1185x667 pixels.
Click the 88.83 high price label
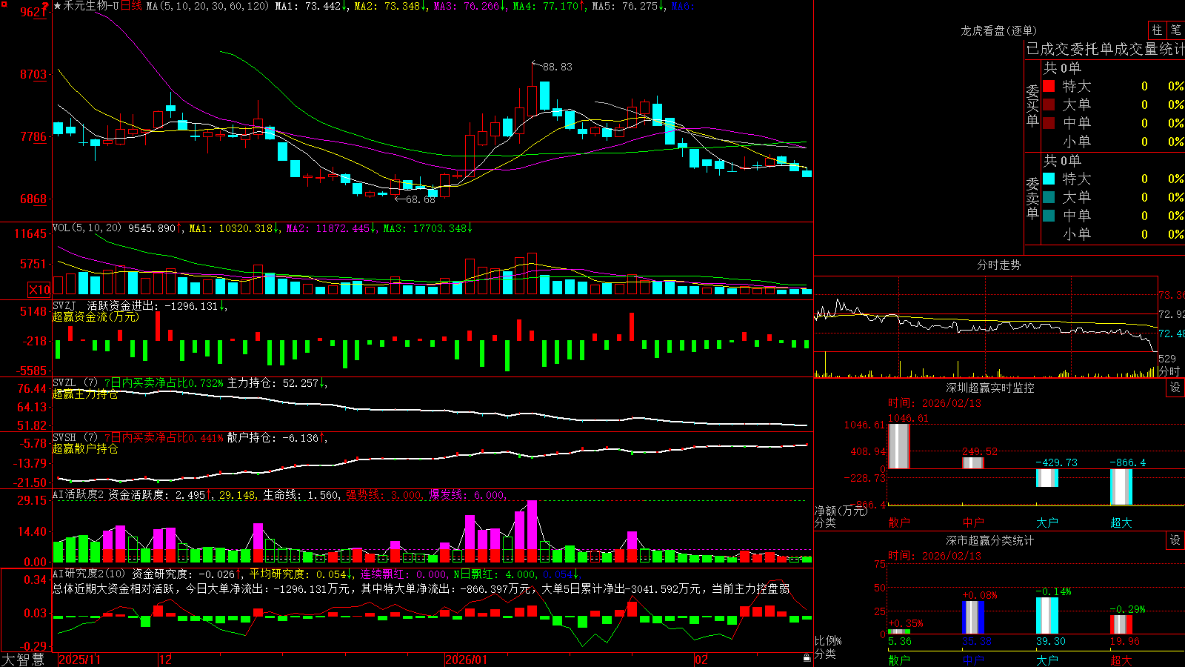coord(558,67)
